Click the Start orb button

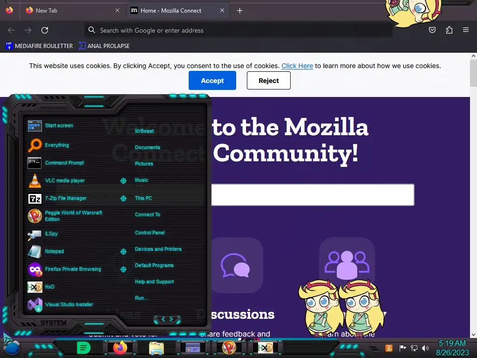13,348
